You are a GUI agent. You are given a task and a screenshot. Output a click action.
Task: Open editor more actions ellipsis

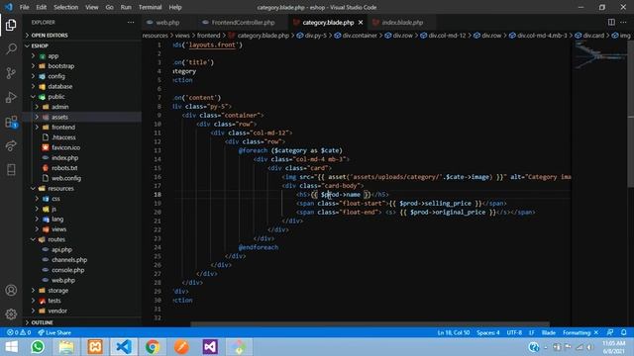[623, 22]
